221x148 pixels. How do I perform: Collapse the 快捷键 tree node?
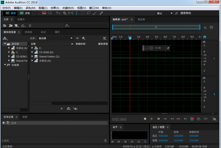pos(5,65)
